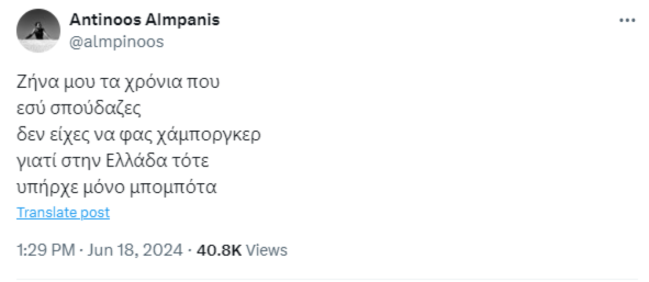This screenshot has width=649, height=282.
Task: Click the word εσύ in the tweet
Action: tap(30, 109)
